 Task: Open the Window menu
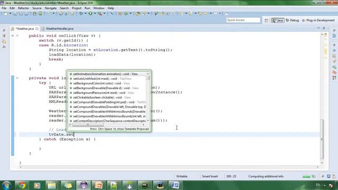tap(99, 8)
